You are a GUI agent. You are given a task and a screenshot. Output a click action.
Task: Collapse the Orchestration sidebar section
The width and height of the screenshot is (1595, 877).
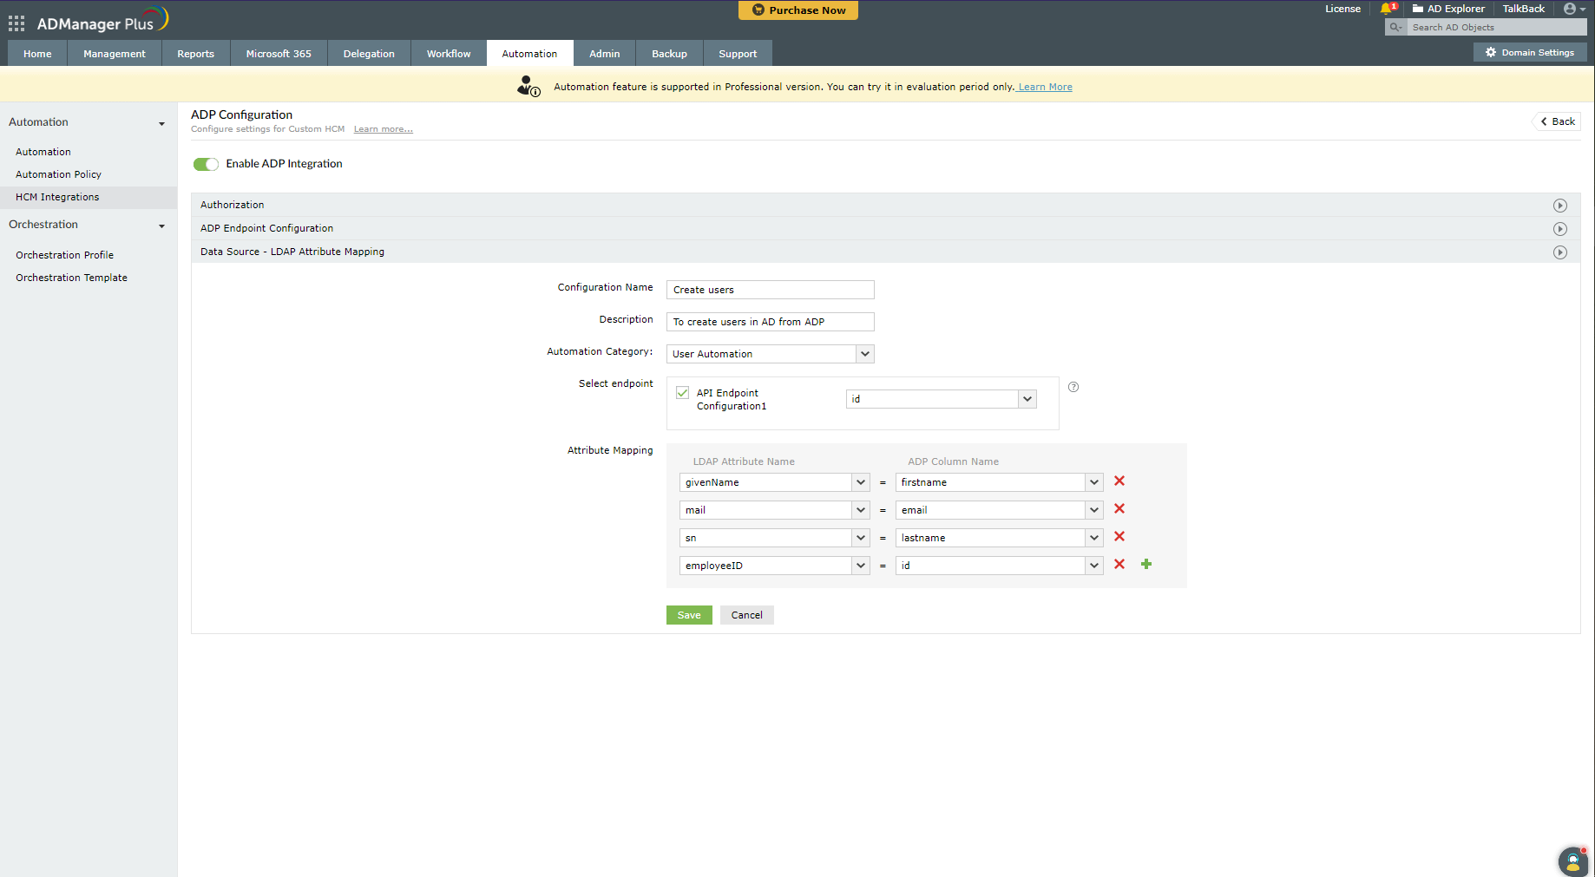pos(161,226)
